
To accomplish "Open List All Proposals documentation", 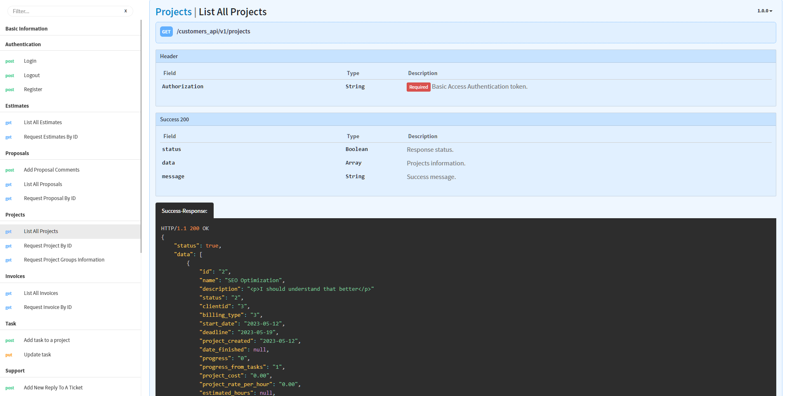I will (43, 184).
